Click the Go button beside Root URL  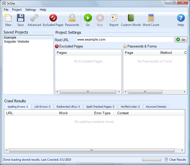[181, 40]
